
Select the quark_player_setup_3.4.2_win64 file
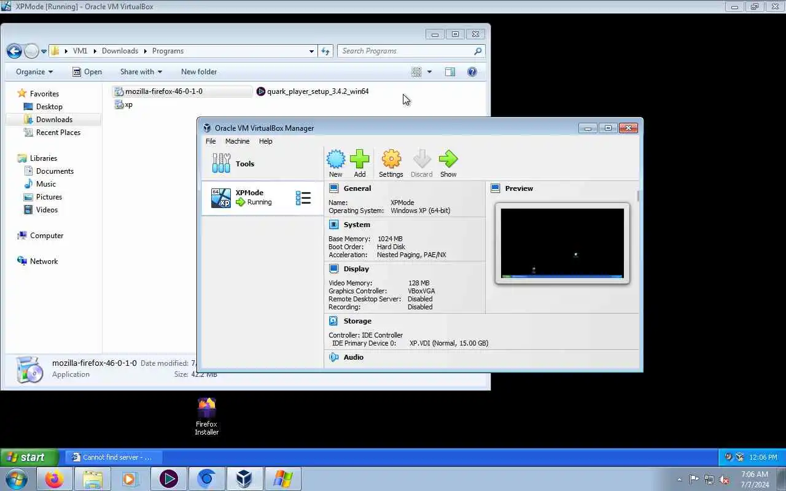click(313, 91)
